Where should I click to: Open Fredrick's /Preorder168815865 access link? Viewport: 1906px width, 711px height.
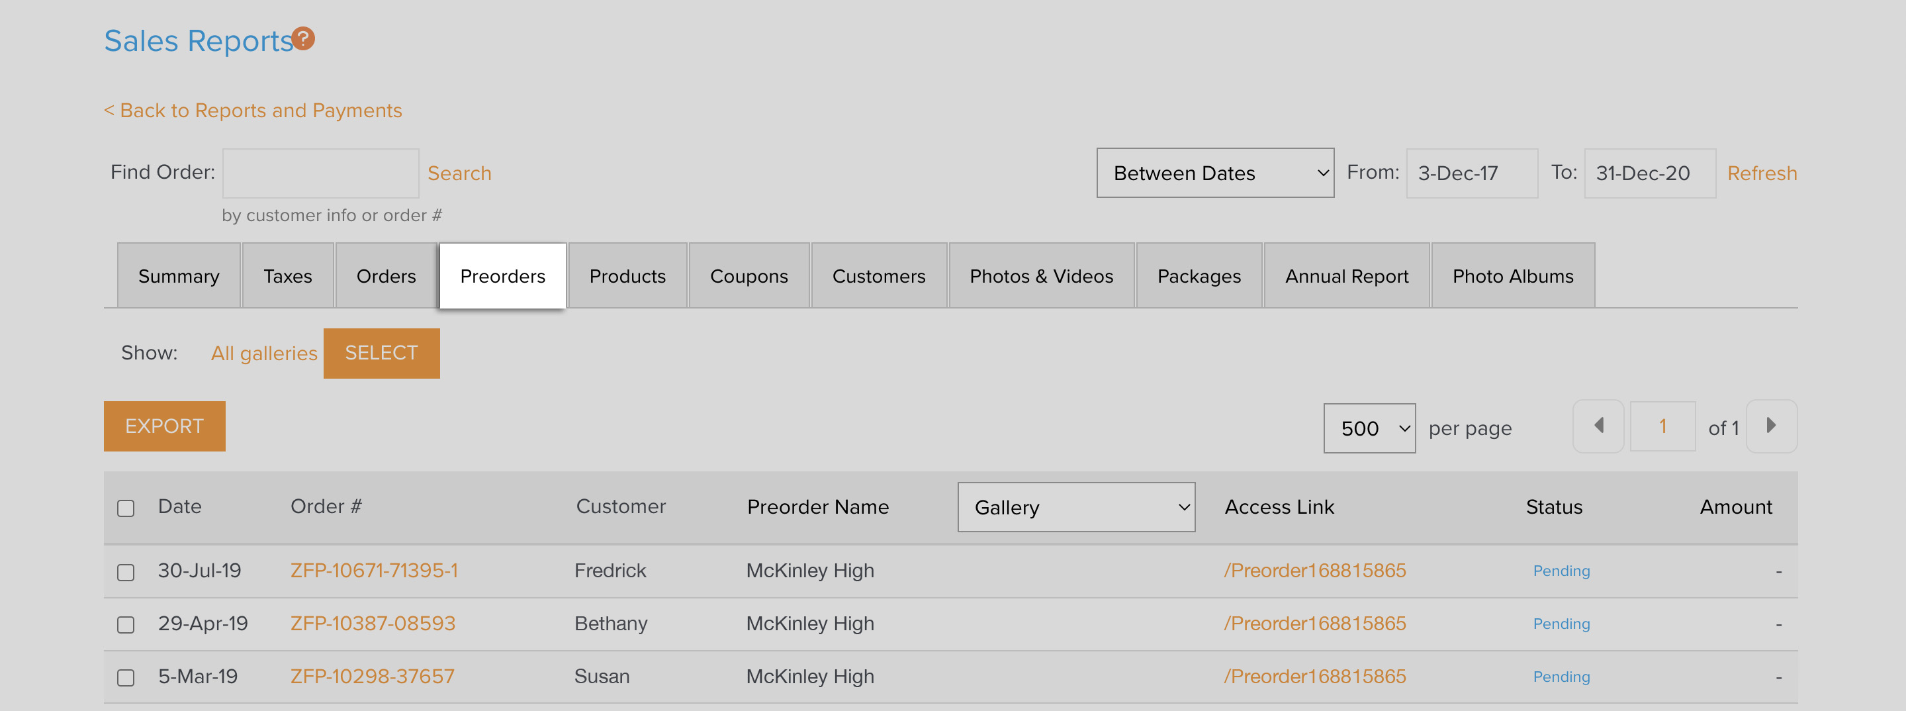(1314, 571)
